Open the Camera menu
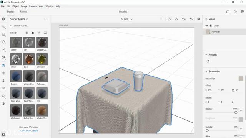246x138 pixels. click(x=33, y=6)
